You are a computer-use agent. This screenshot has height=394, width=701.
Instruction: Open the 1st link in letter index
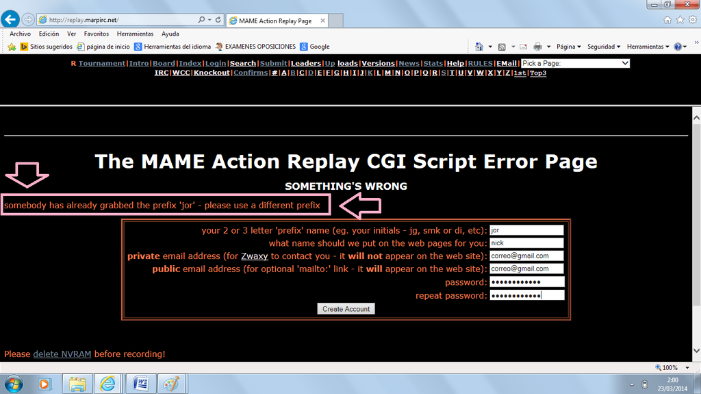520,73
